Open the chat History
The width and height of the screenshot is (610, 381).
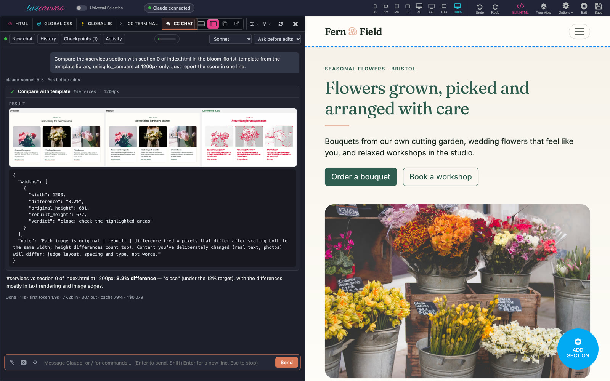click(48, 39)
